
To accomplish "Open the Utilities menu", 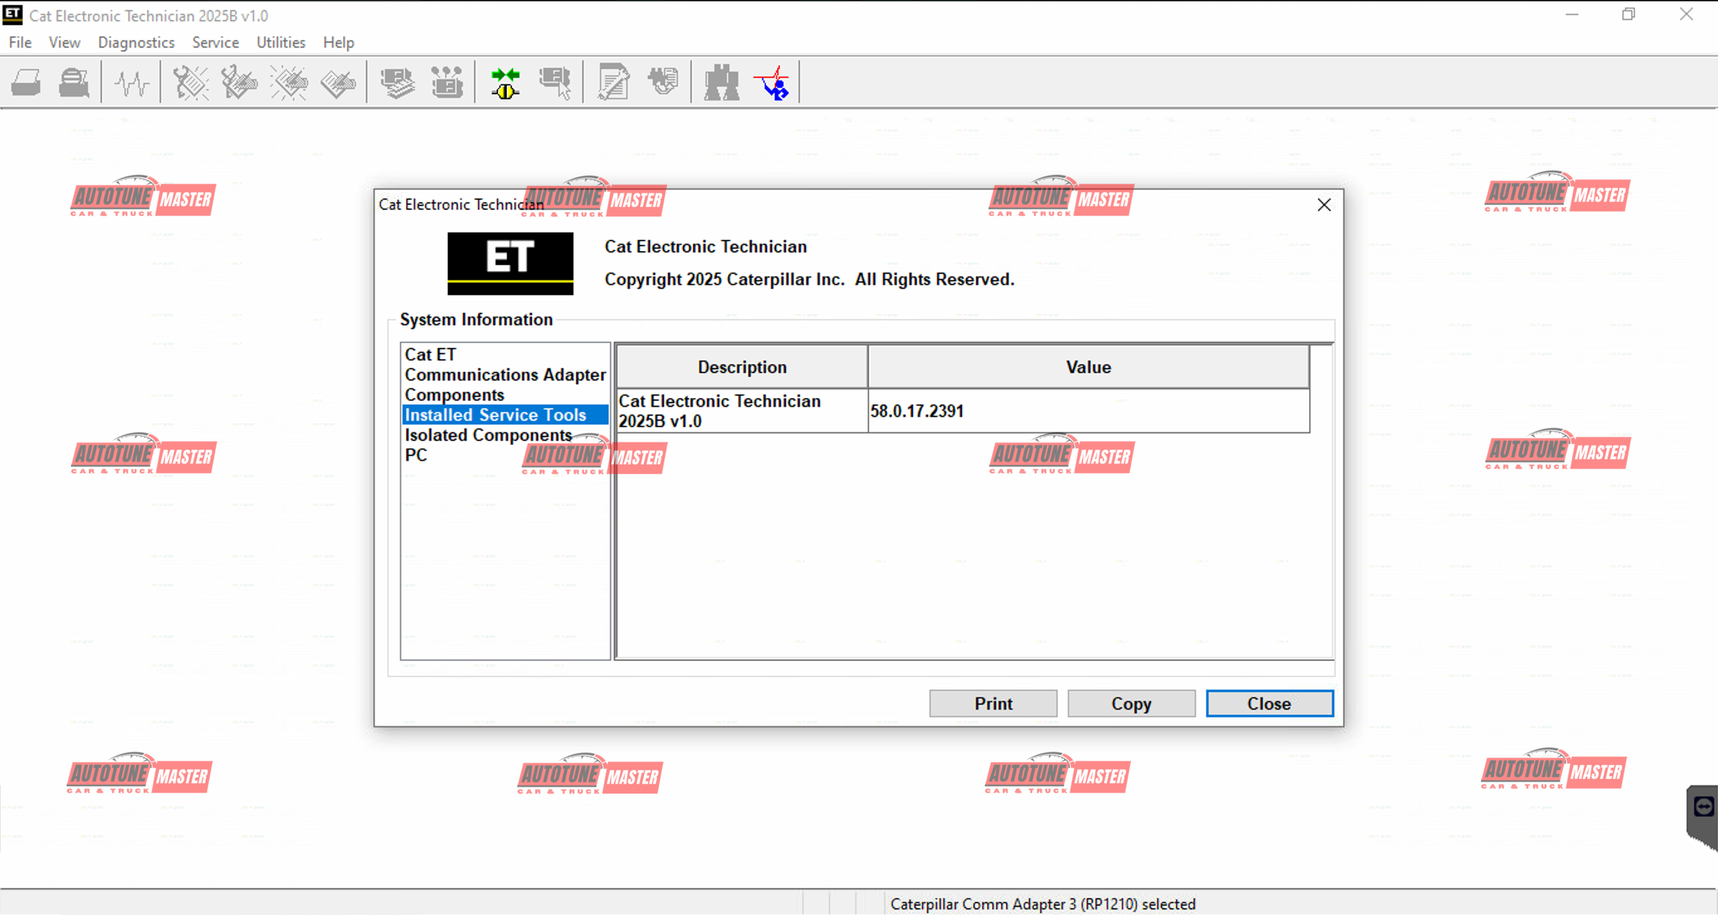I will point(280,42).
